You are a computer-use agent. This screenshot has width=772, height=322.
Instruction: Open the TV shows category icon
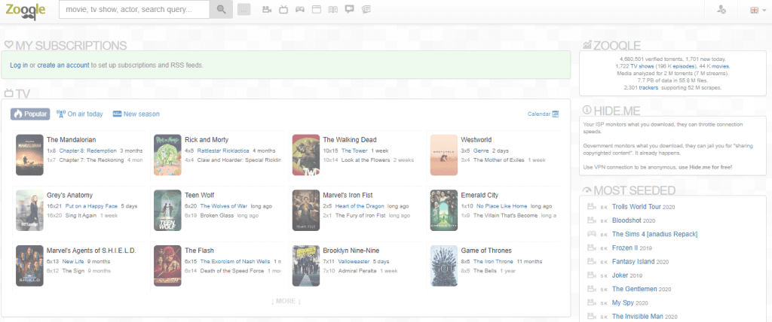click(283, 9)
